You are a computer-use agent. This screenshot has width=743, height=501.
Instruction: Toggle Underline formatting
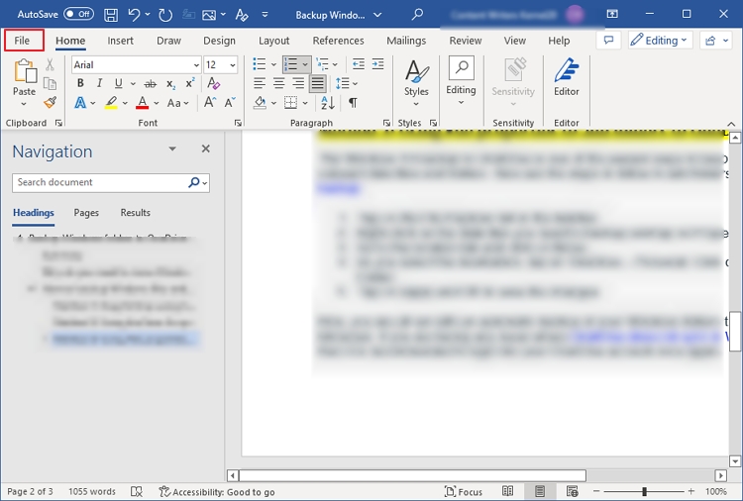tap(119, 84)
